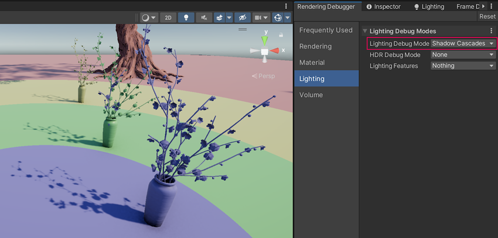Switch to the Inspector tab
The width and height of the screenshot is (498, 238).
tap(383, 6)
